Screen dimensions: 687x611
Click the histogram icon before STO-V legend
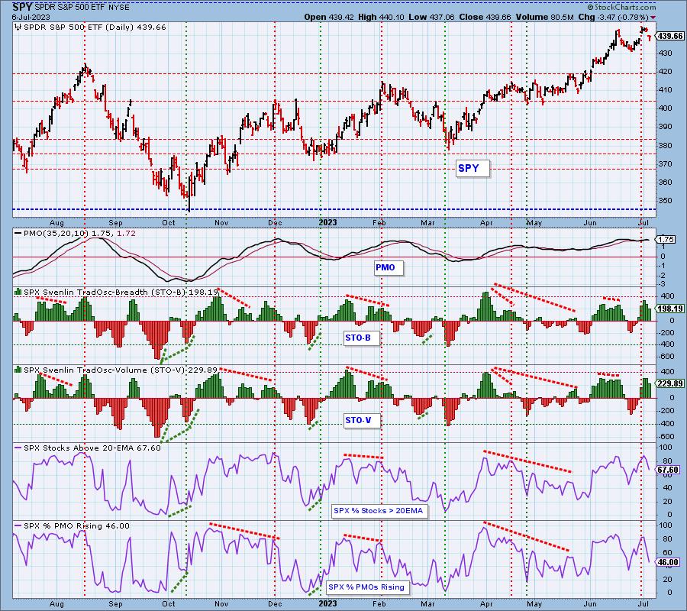[18, 370]
